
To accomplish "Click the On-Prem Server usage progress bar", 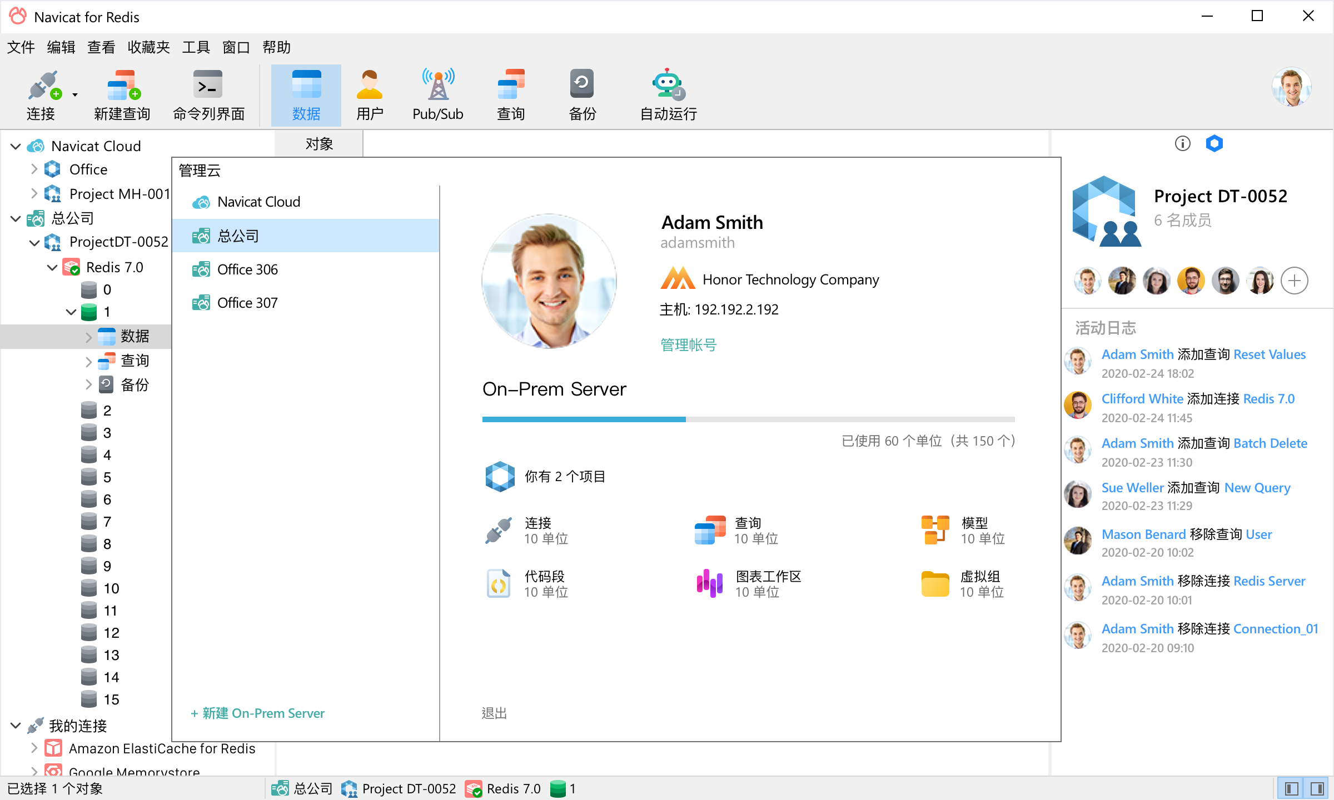I will (748, 419).
